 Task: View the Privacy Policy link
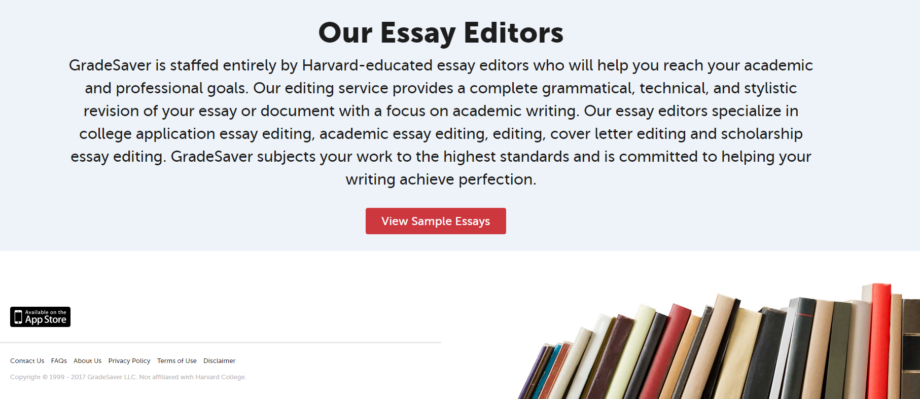pos(129,361)
